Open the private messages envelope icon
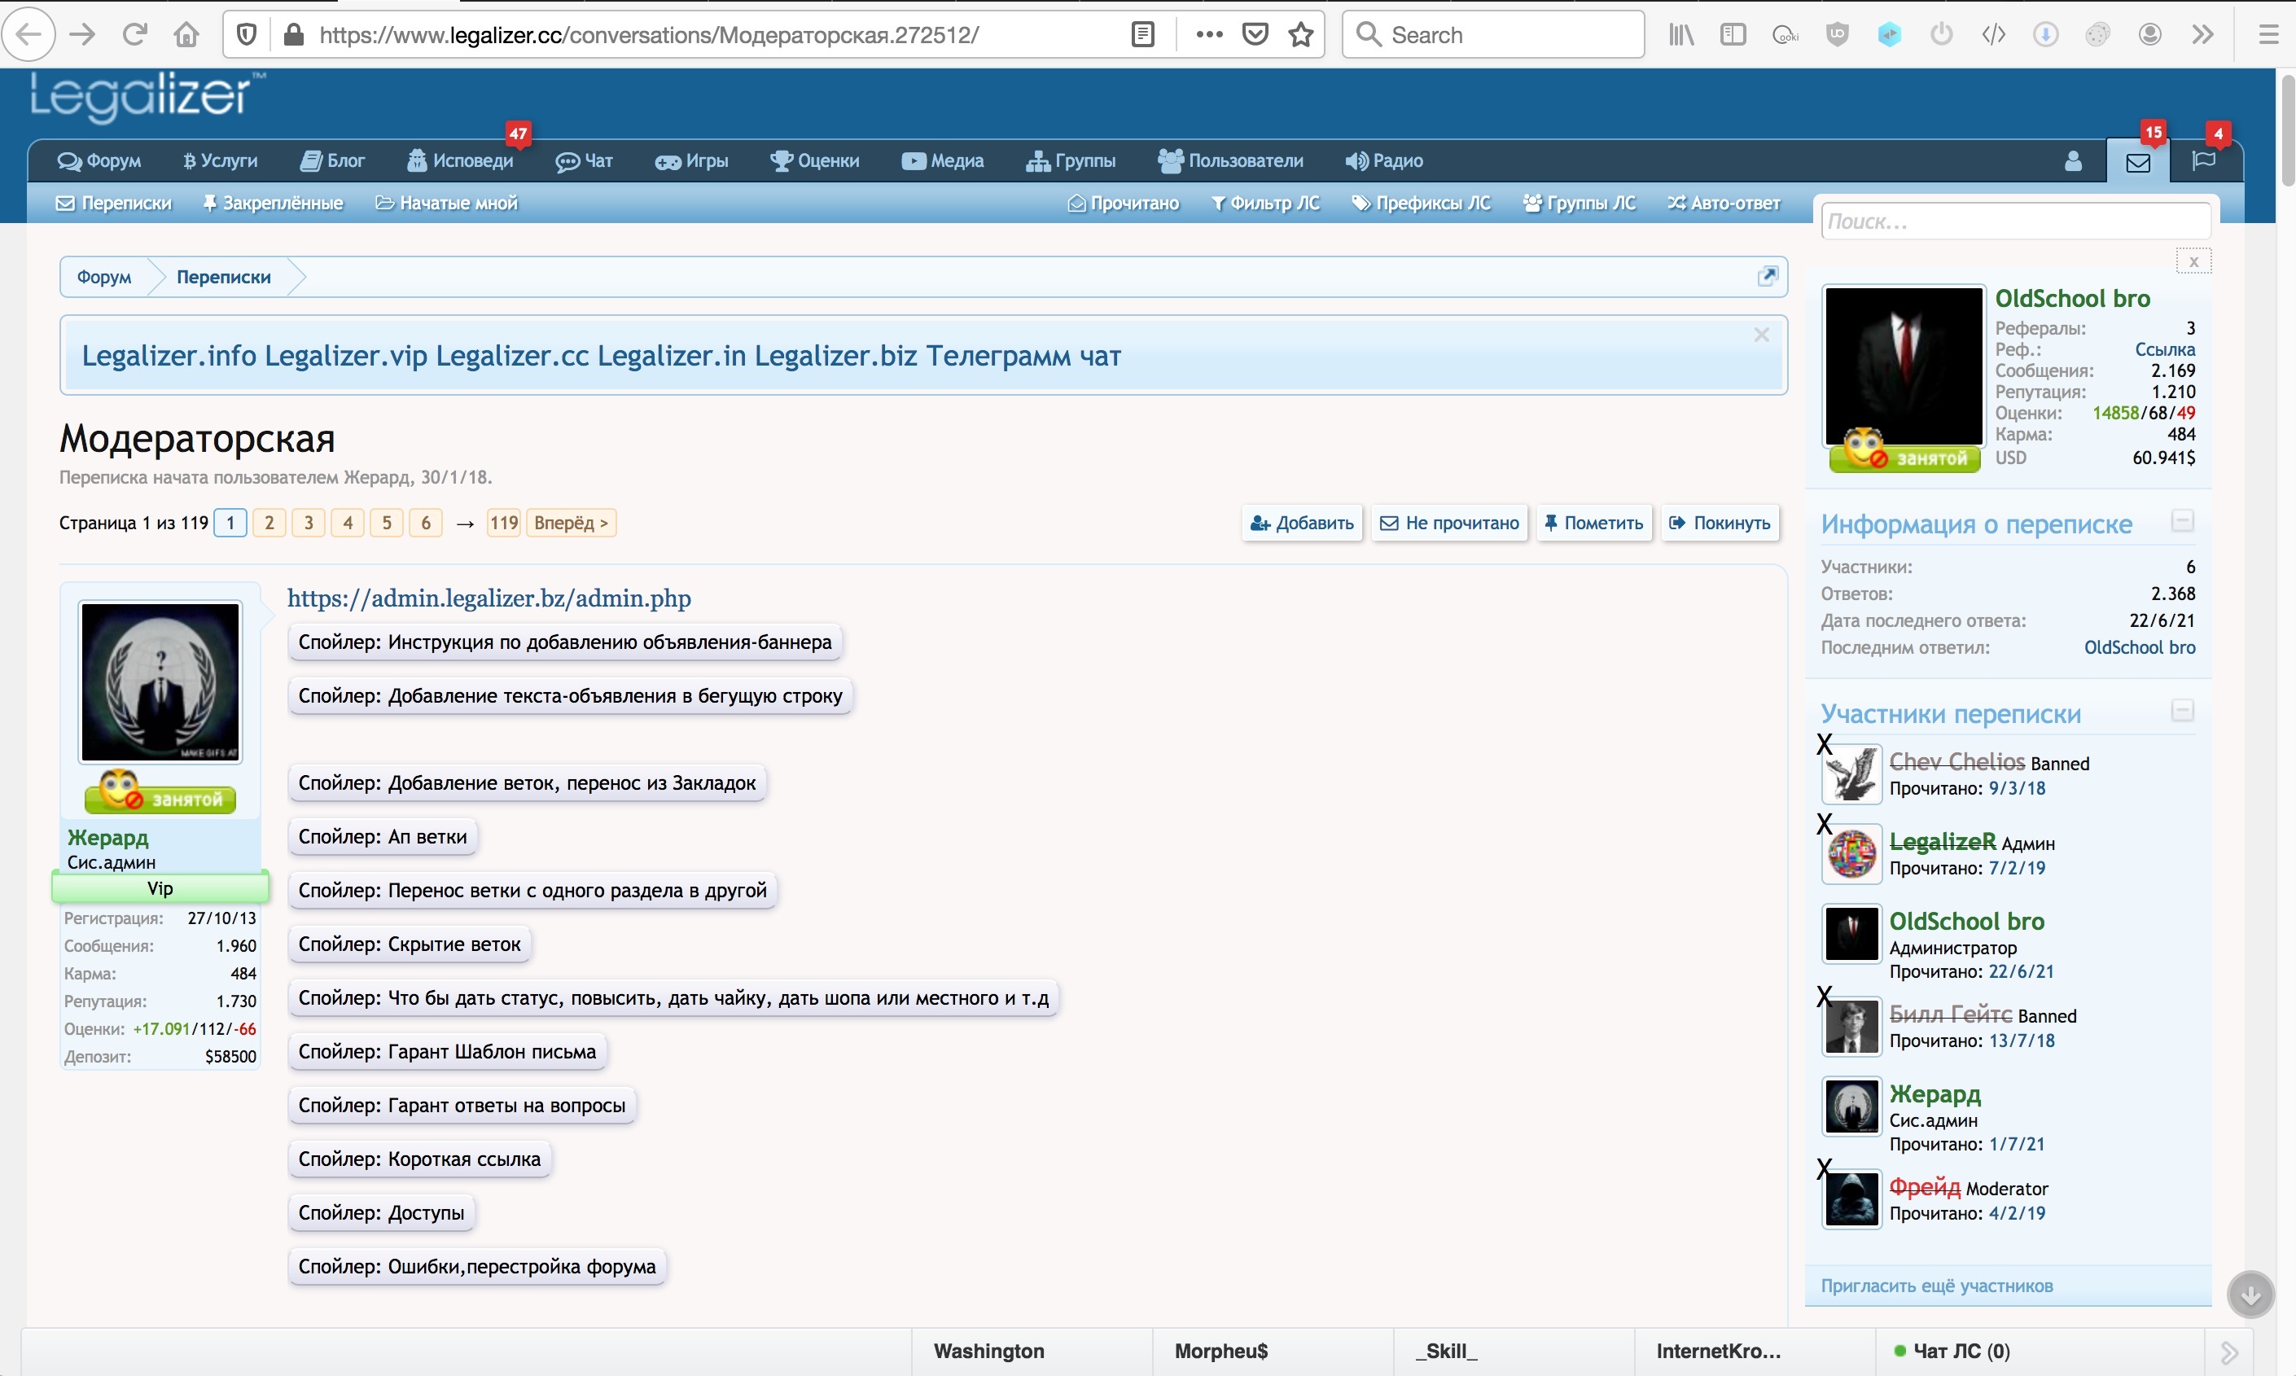Viewport: 2296px width, 1376px height. 2137,163
